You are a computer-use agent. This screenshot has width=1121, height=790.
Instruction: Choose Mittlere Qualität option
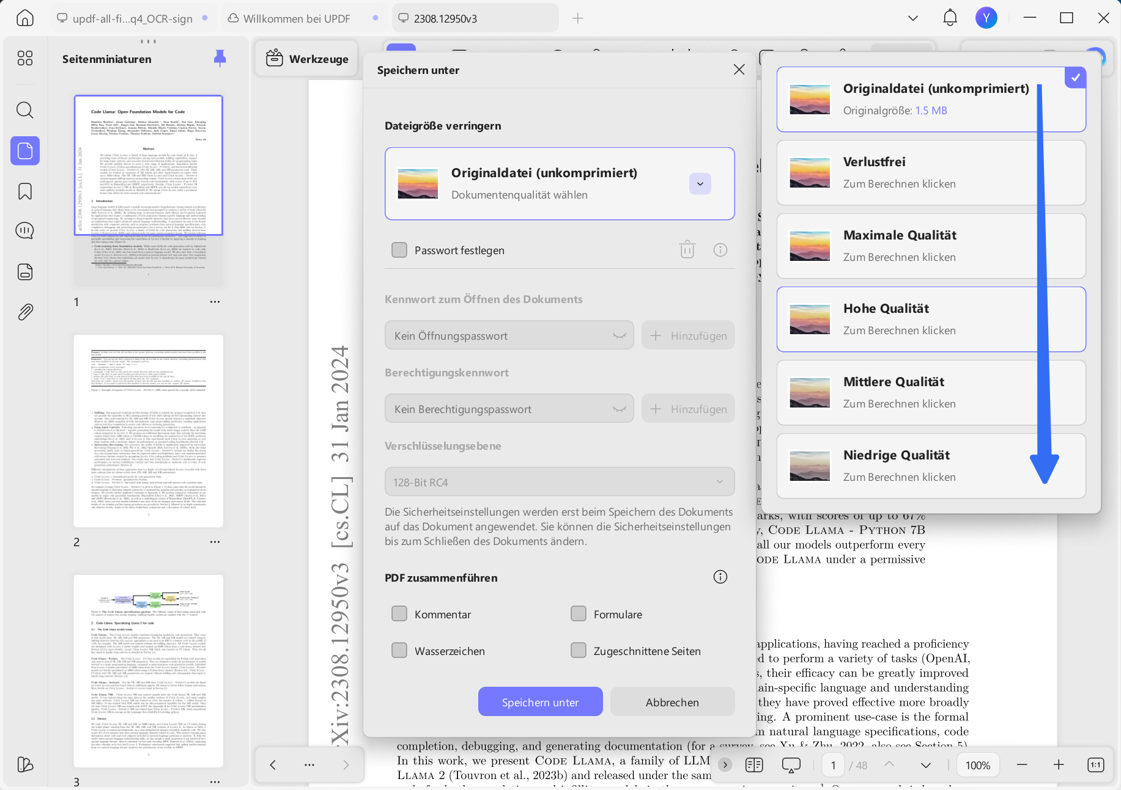pos(931,393)
